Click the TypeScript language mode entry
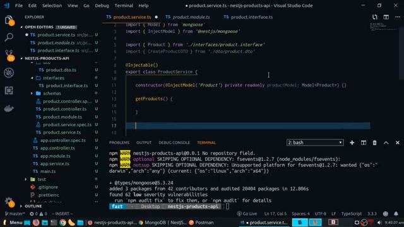Screen dimensions: 404x227 click(352, 214)
